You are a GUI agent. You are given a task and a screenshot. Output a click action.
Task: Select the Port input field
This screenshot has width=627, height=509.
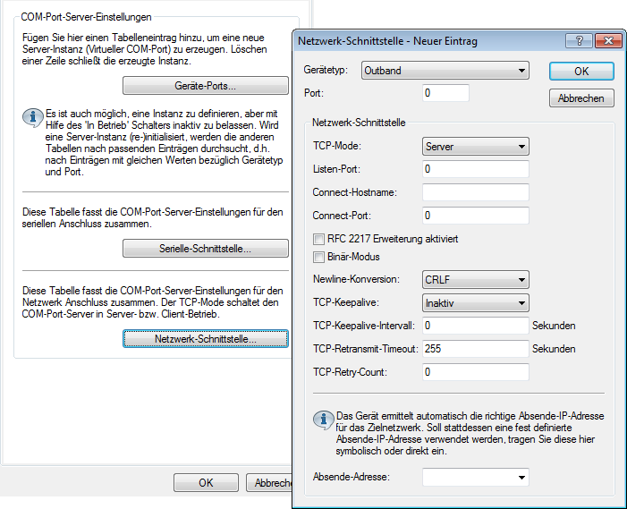[445, 93]
